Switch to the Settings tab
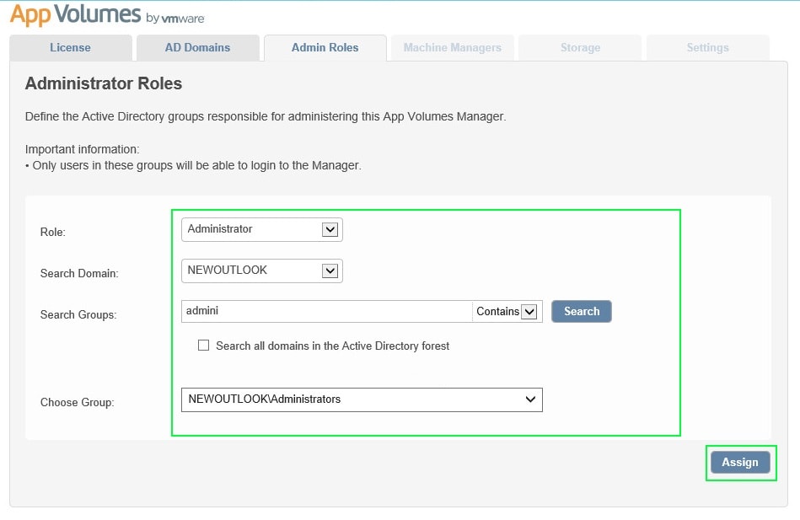Screen dimensions: 800x520 click(707, 48)
